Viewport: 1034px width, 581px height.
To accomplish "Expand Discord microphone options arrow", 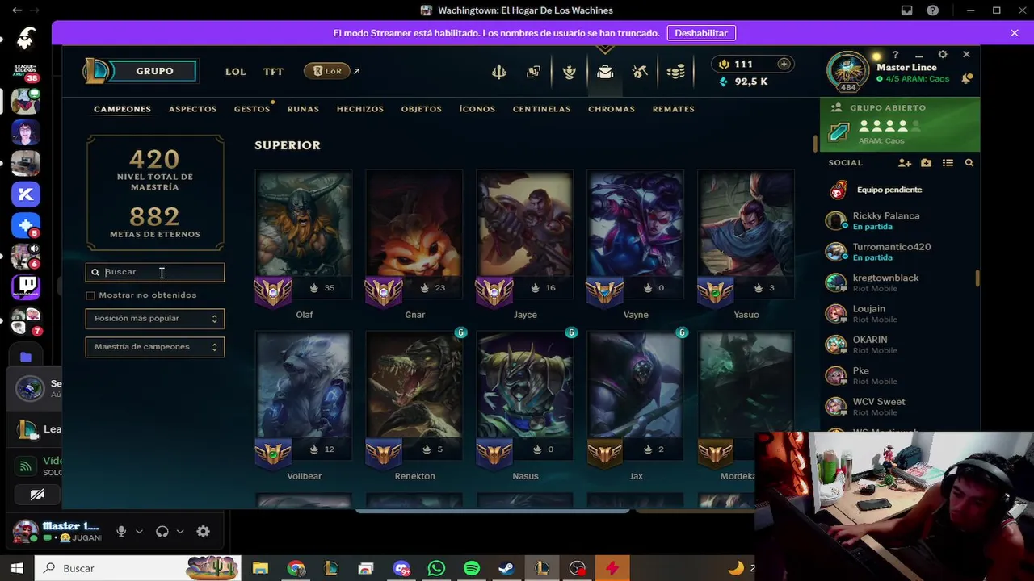I will [x=139, y=532].
